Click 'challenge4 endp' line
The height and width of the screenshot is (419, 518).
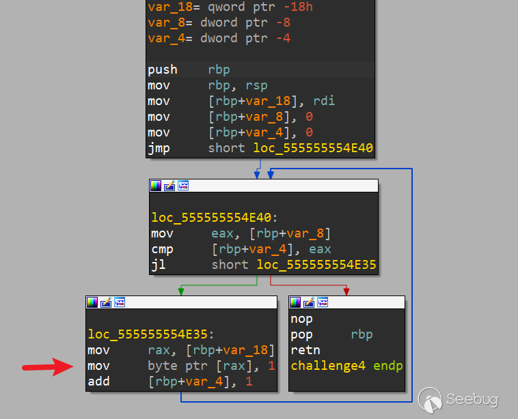tap(347, 366)
